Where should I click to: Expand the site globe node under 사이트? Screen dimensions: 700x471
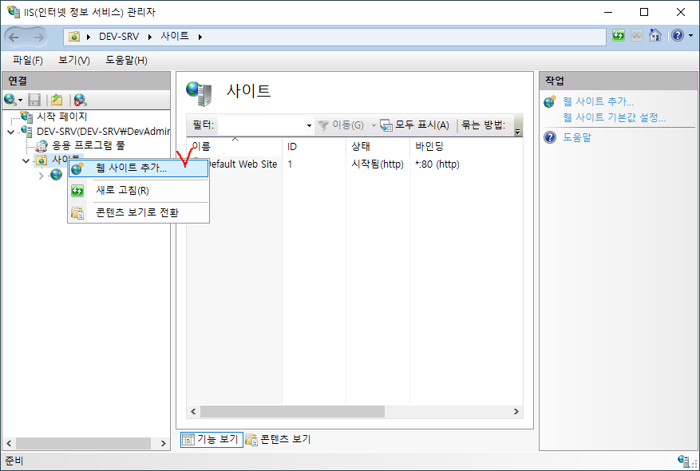click(41, 176)
